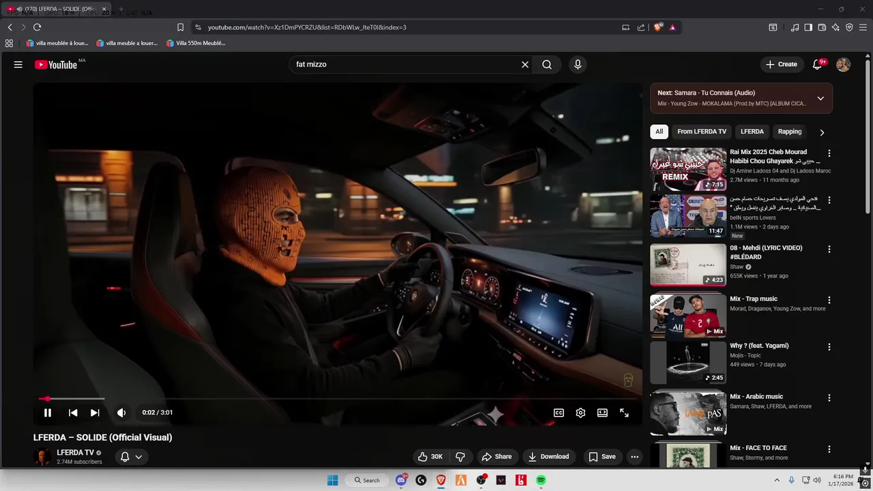
Task: Toggle closed captions on the player
Action: (x=559, y=413)
